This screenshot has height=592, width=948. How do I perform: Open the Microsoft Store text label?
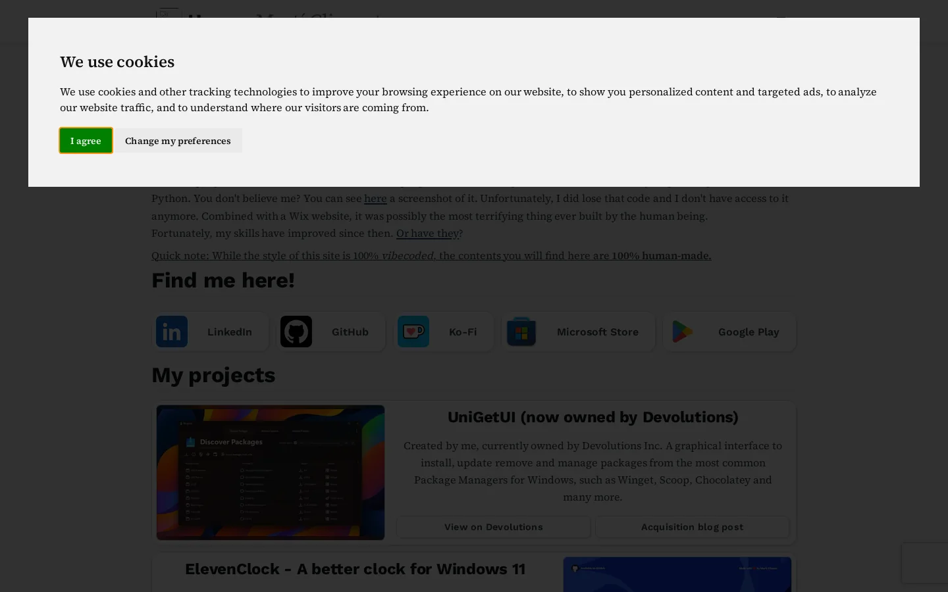598,332
